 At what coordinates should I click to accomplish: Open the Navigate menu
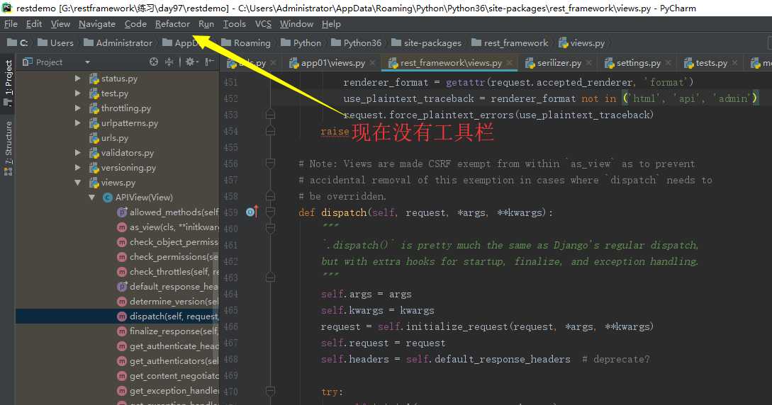97,24
